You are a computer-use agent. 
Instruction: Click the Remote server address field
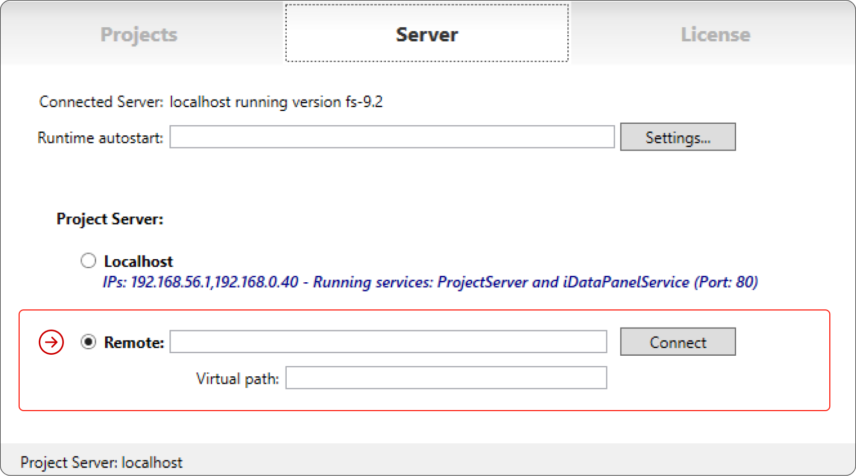[x=388, y=342]
